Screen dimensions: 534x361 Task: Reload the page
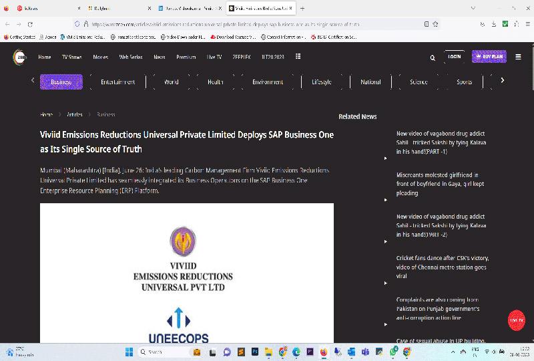30,24
